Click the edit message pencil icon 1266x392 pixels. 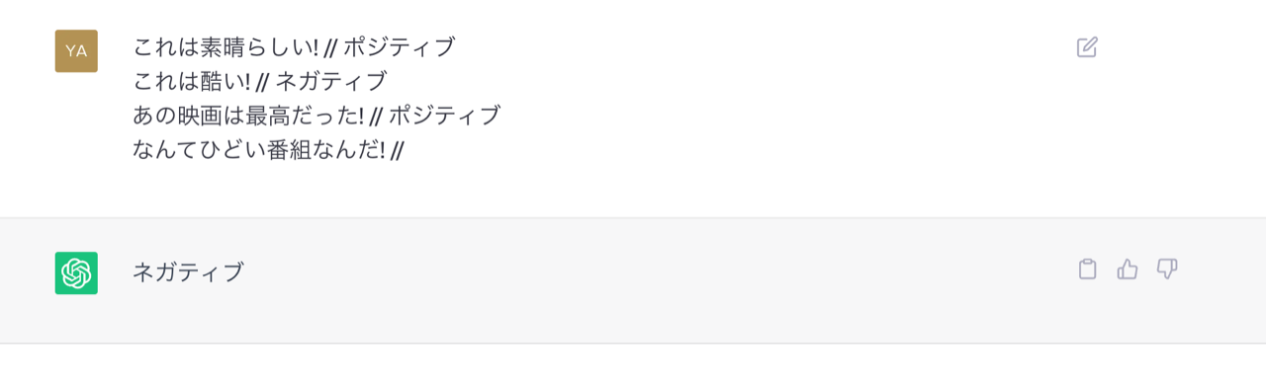click(1087, 47)
